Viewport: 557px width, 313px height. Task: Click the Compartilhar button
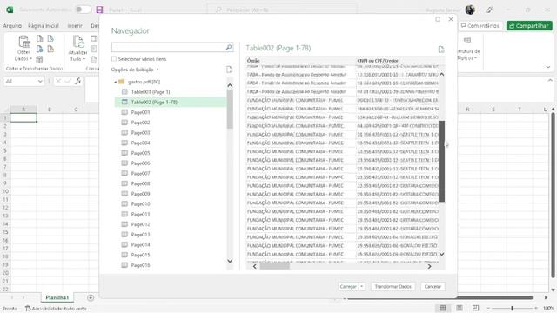(x=529, y=26)
